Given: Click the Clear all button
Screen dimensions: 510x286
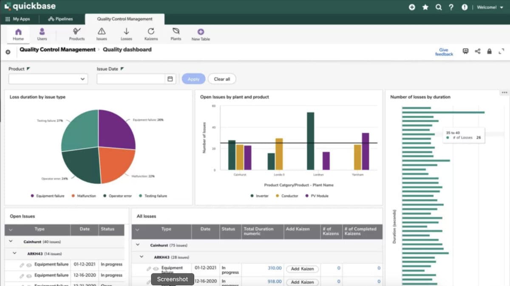Looking at the screenshot, I should point(222,79).
